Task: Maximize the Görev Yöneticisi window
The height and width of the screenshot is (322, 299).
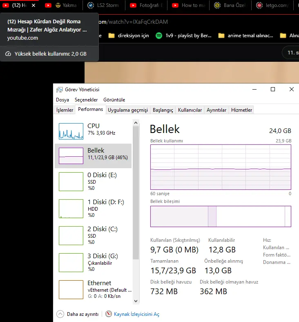Action: 273,89
